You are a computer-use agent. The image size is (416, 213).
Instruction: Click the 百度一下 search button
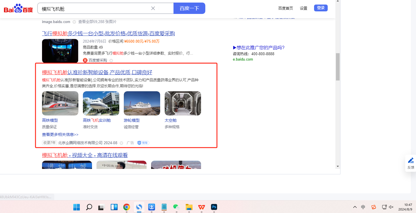click(x=189, y=8)
